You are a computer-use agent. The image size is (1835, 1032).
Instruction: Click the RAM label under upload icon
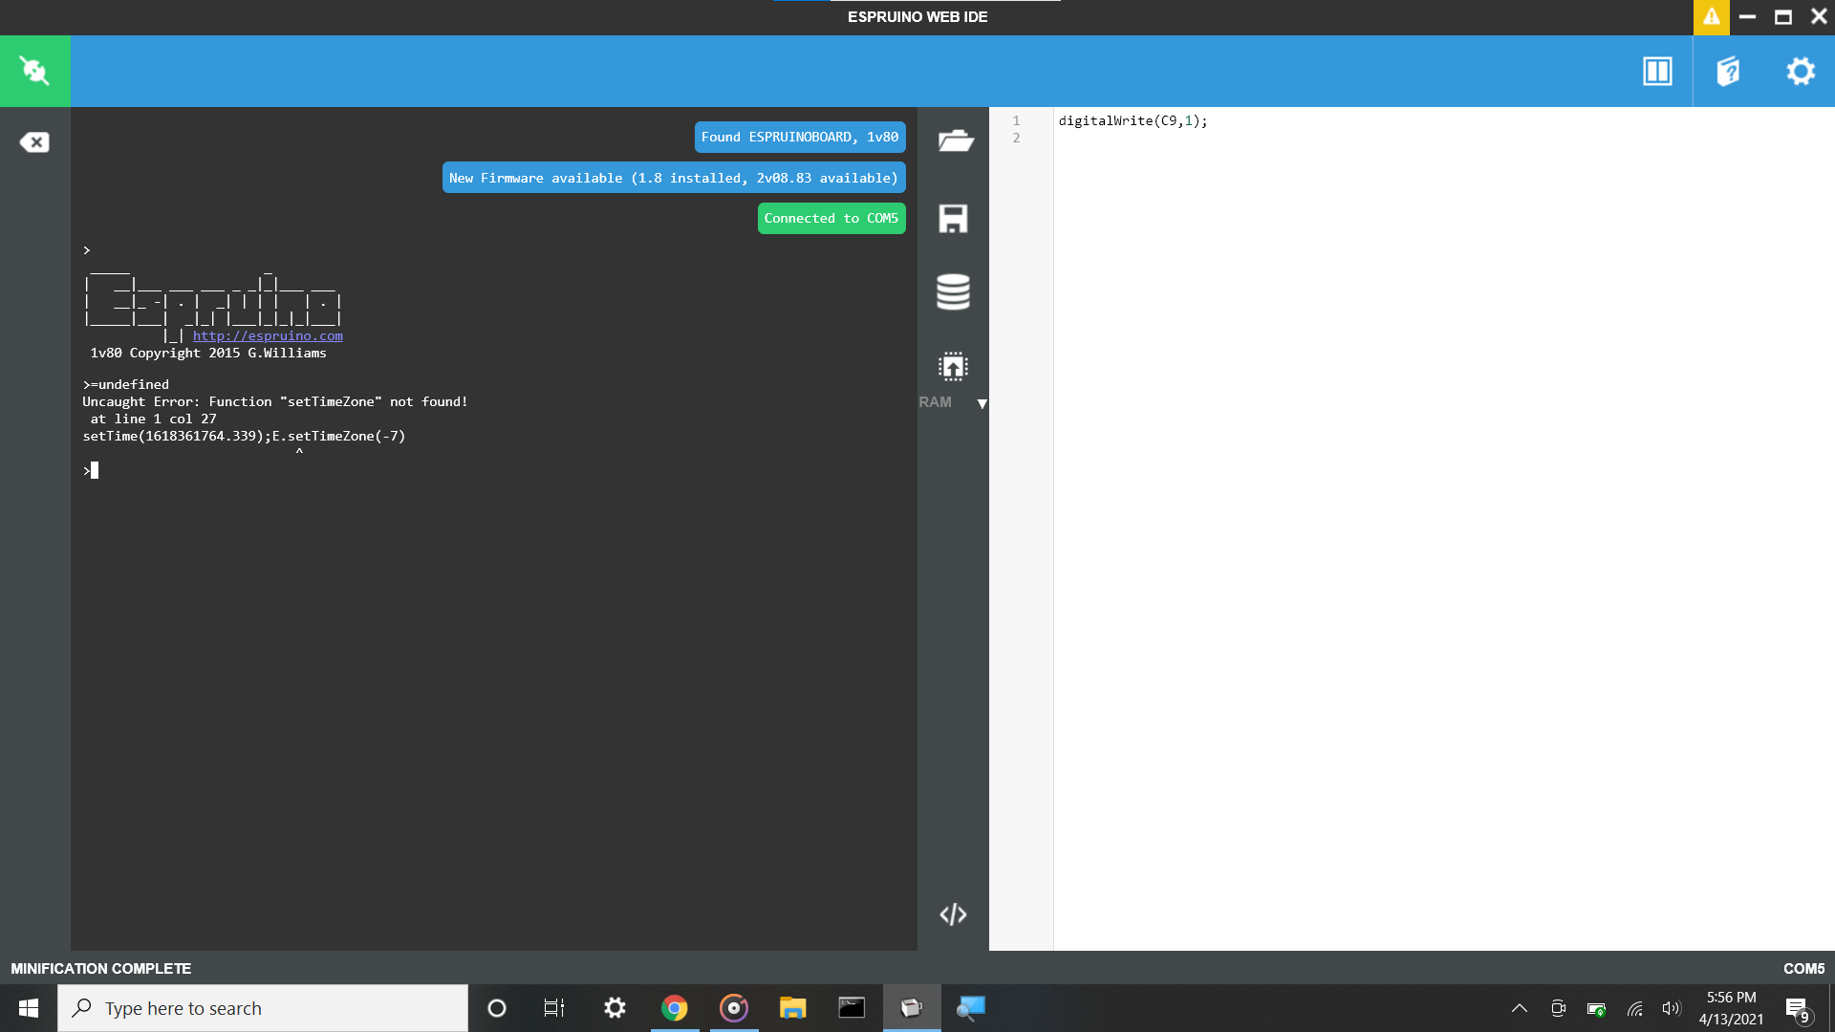pyautogui.click(x=936, y=402)
